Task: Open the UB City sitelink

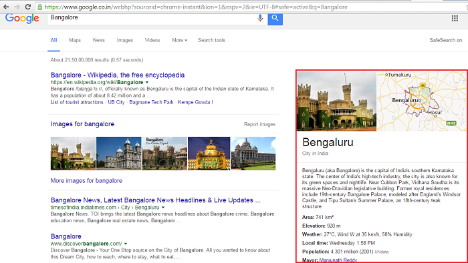Action: (116, 102)
